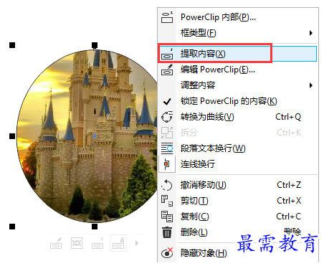324x266 pixels.
Task: Click edit PowerClip icon in floating toolbar
Action: 56,243
